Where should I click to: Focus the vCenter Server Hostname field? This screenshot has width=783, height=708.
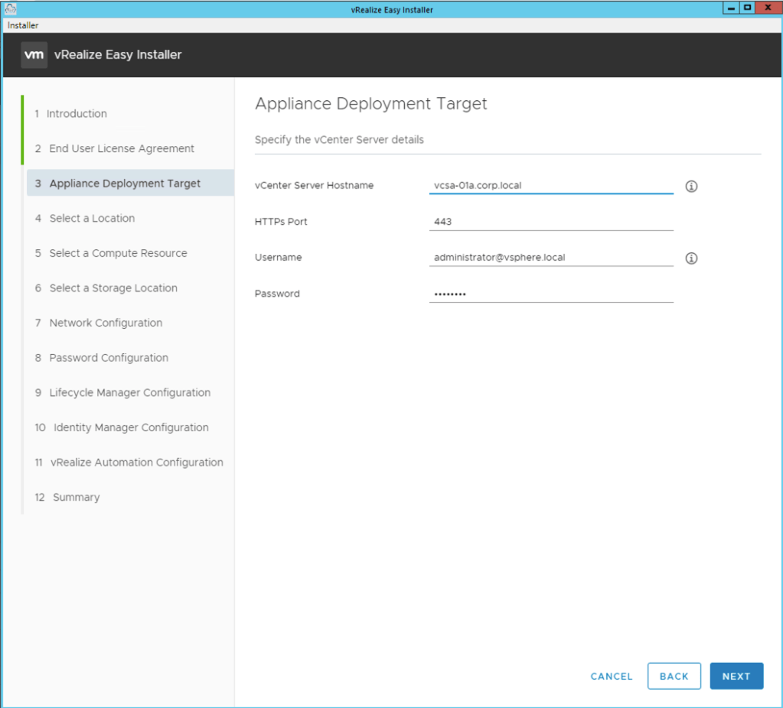point(550,186)
